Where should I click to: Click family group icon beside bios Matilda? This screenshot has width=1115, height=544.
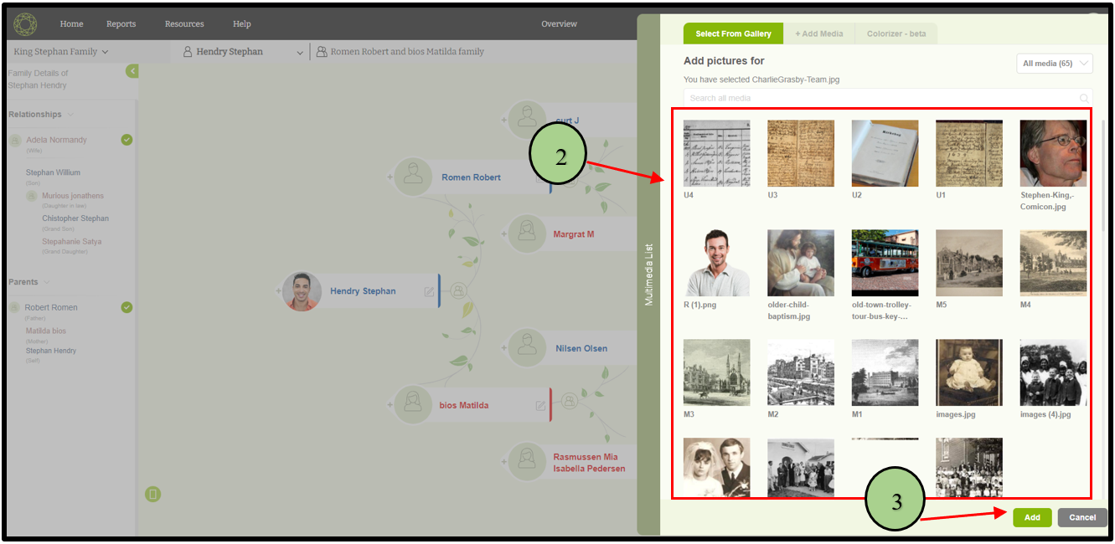(570, 402)
